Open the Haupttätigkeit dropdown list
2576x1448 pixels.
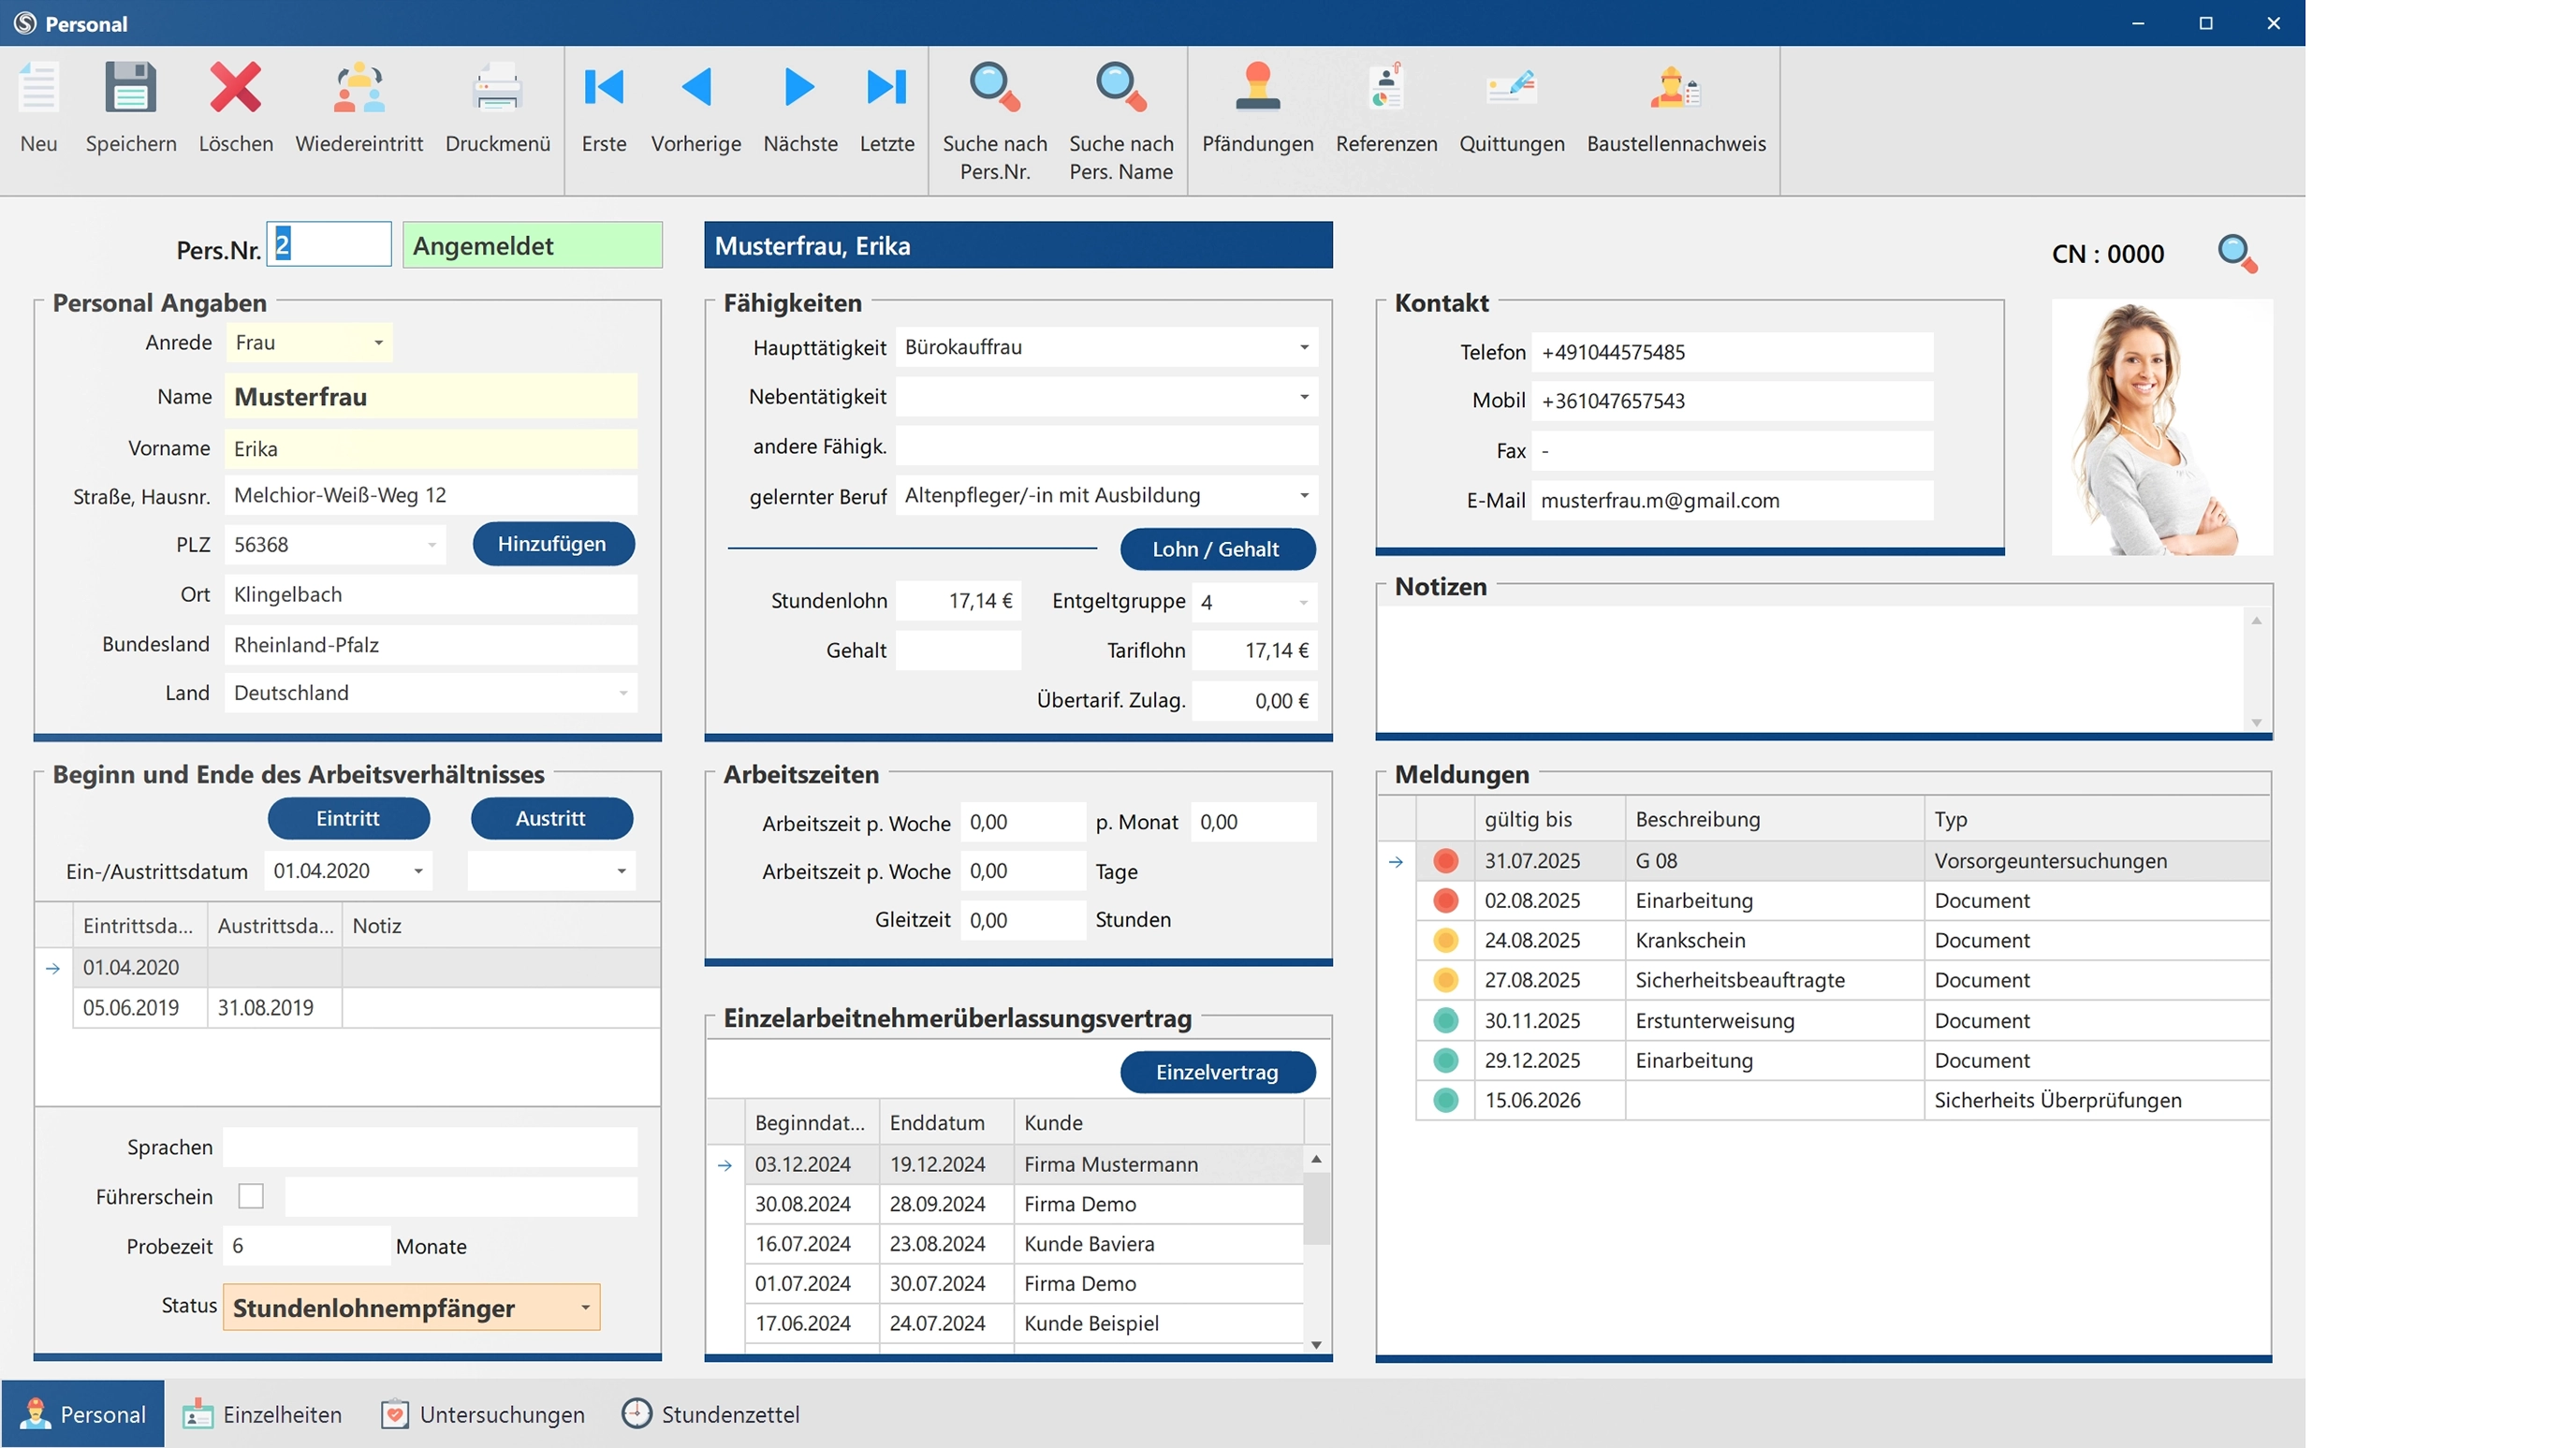1304,347
